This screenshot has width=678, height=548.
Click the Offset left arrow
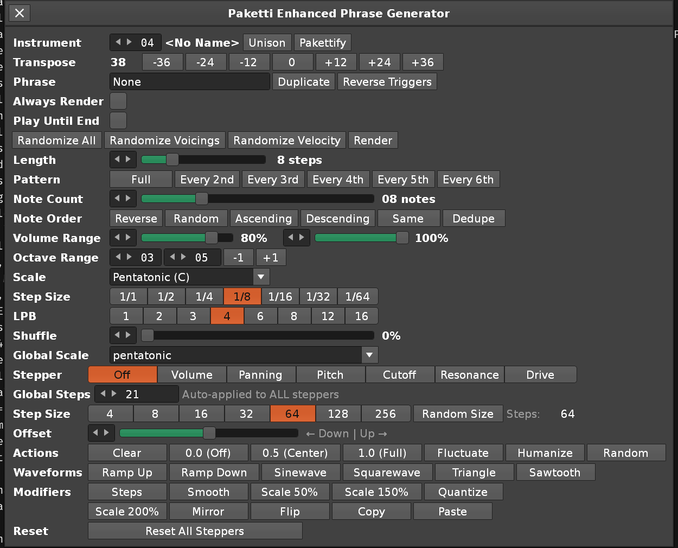tap(96, 433)
